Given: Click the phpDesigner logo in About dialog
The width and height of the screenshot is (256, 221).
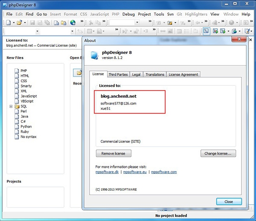Looking at the screenshot, I should (94, 55).
